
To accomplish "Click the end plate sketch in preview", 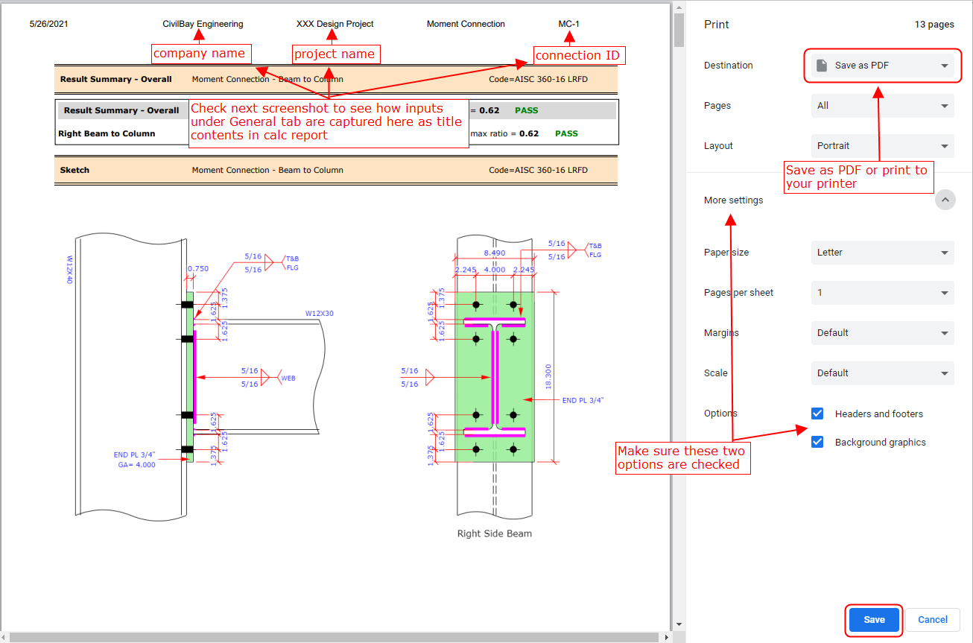I will pos(494,376).
